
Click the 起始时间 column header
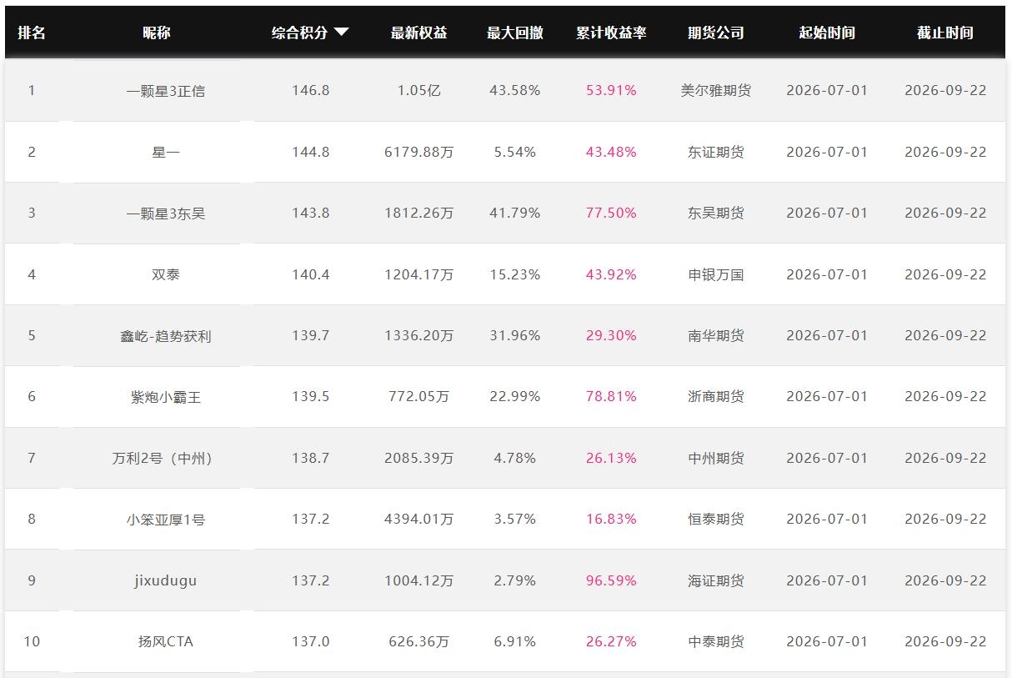(x=827, y=33)
